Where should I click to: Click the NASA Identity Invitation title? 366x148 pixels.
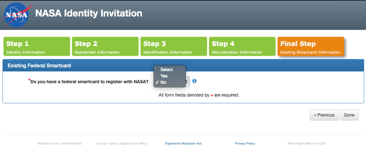89,14
